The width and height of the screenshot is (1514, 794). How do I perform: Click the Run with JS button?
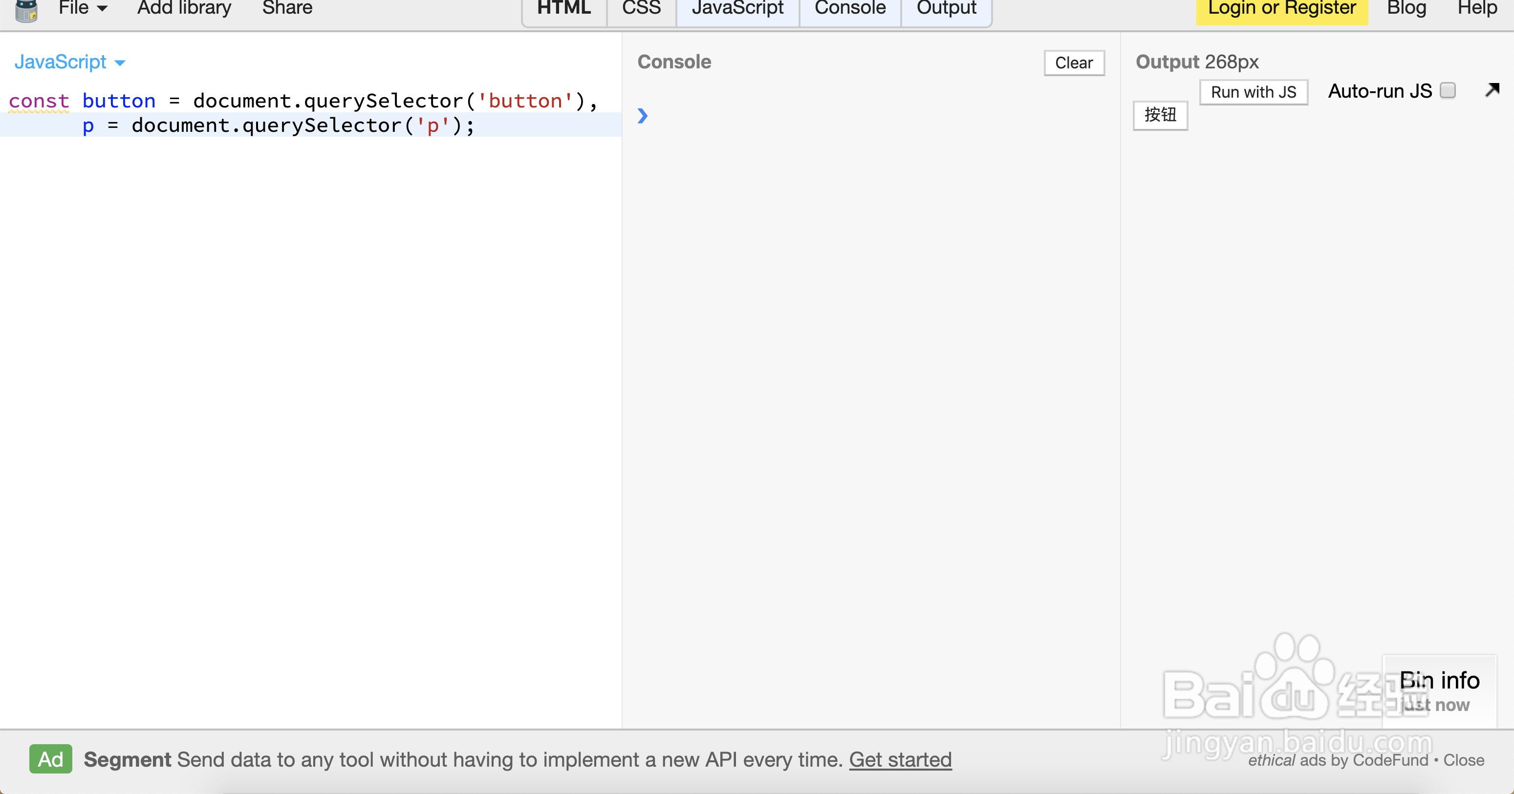coord(1253,92)
